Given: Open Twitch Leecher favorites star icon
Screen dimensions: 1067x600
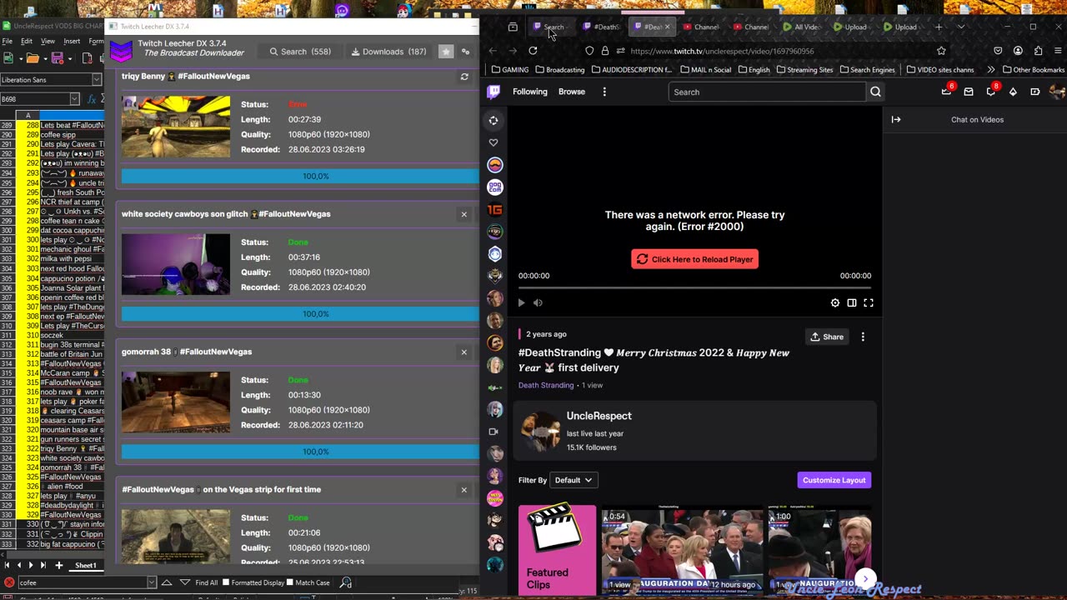Looking at the screenshot, I should tap(446, 52).
